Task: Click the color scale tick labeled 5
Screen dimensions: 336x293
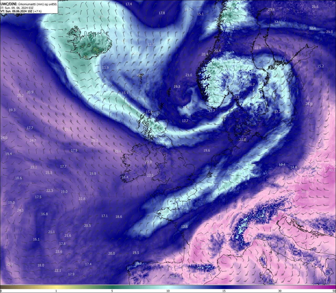Action: (x=112, y=291)
